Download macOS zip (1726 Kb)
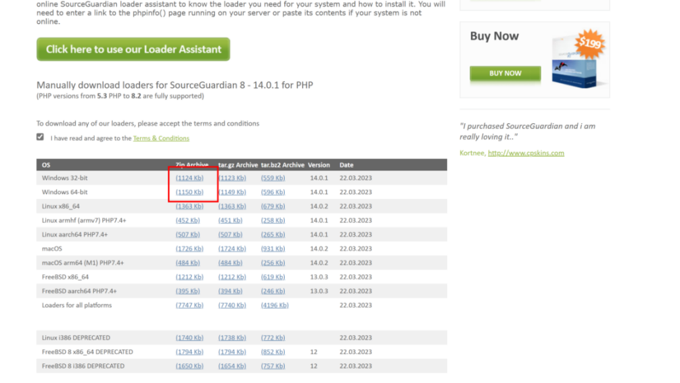 pyautogui.click(x=189, y=249)
